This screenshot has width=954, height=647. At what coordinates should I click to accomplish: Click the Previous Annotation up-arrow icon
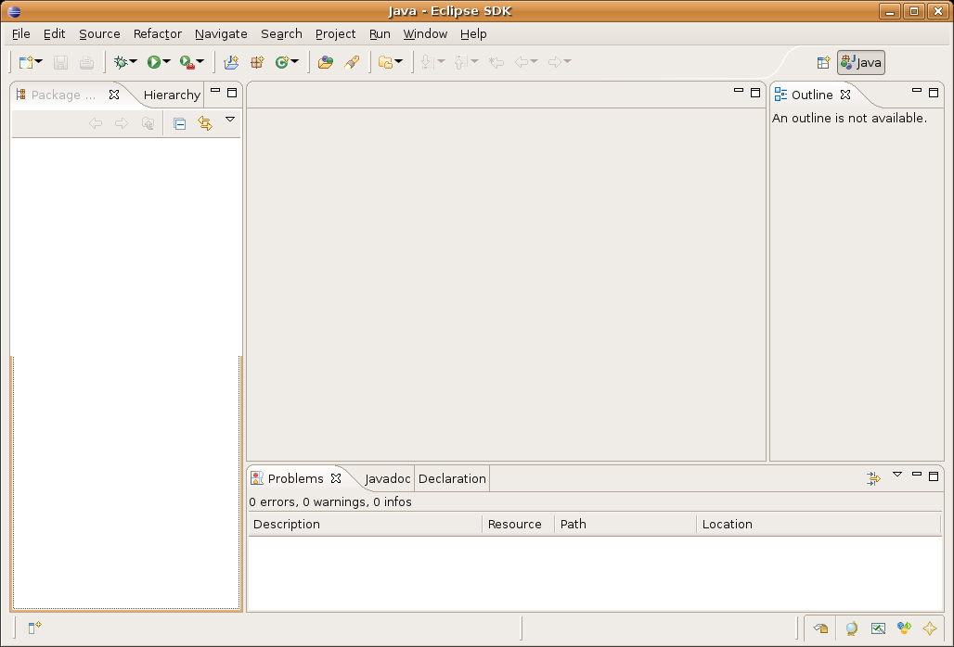(x=460, y=62)
